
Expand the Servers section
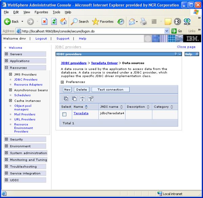(6, 54)
